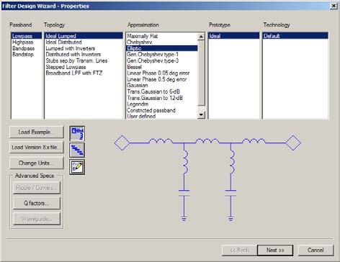Screen dimensions: 340x262
Task: Click the left port diamond symbol
Action: pos(122,143)
